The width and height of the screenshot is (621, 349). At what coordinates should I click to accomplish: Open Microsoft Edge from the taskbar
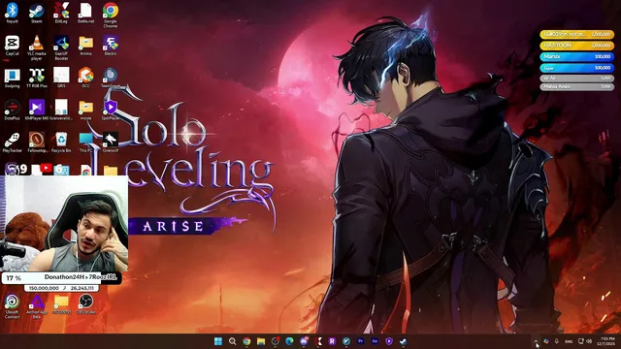(x=289, y=341)
